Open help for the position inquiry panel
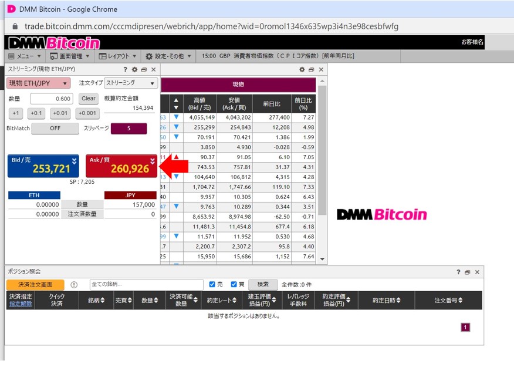 click(x=458, y=272)
